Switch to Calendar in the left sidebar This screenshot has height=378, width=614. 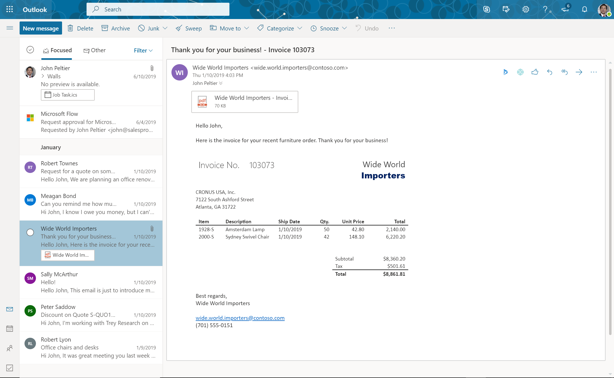pyautogui.click(x=10, y=329)
